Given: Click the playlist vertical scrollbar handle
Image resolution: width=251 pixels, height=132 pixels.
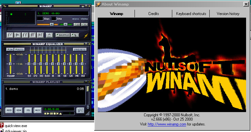Looking at the screenshot, I should [x=88, y=89].
